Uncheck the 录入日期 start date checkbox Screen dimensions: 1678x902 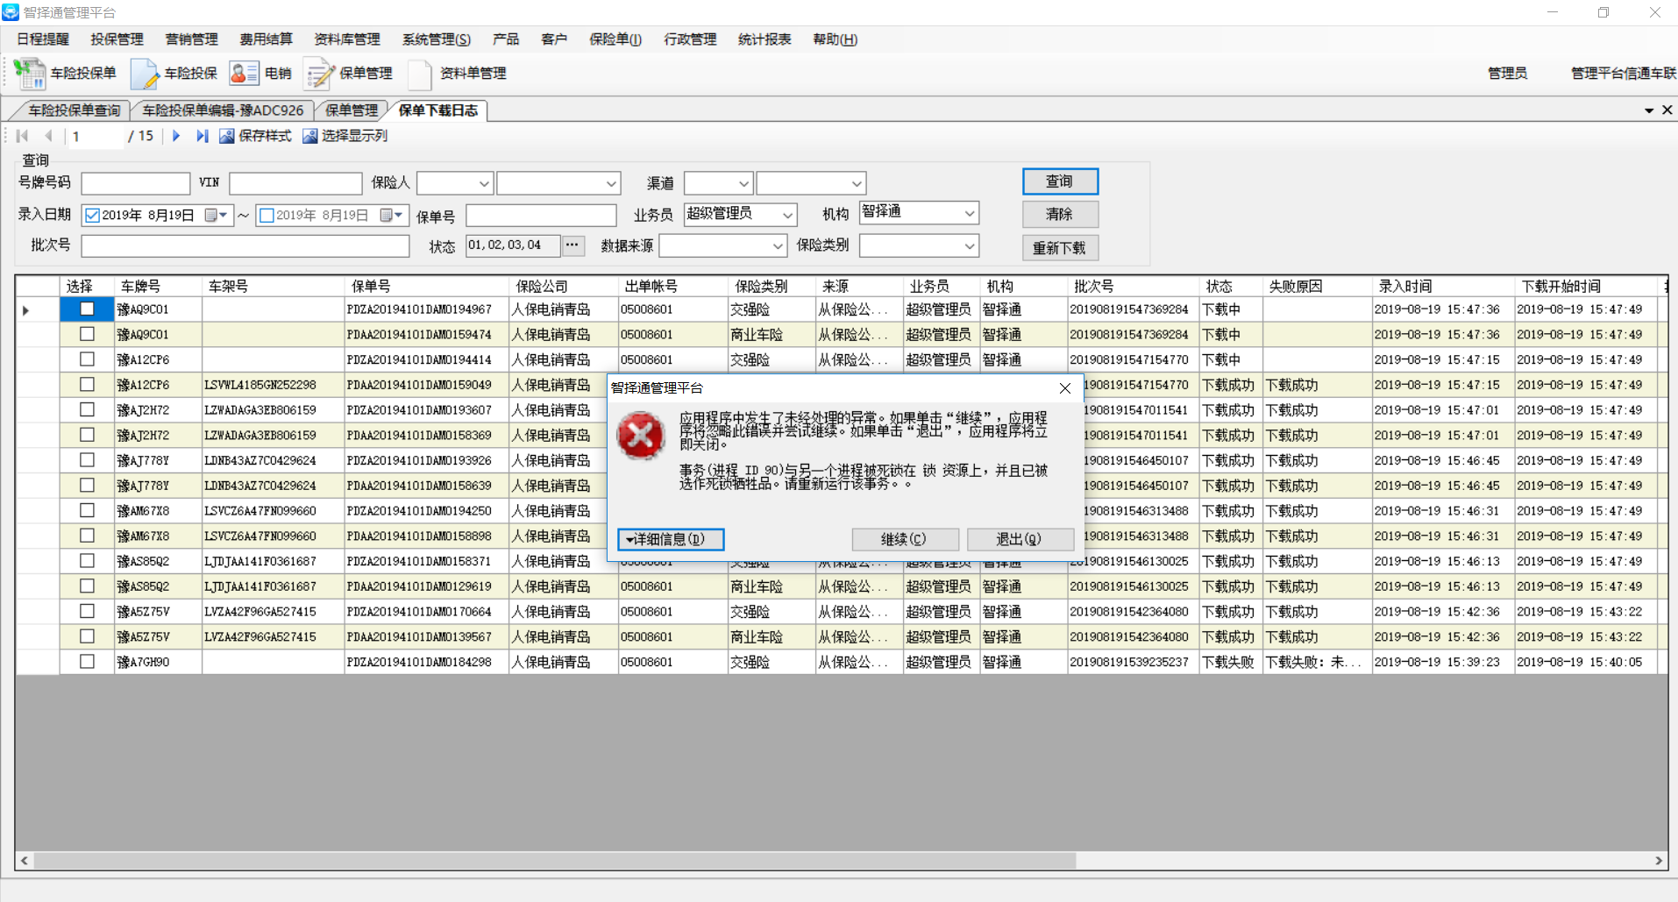point(92,216)
